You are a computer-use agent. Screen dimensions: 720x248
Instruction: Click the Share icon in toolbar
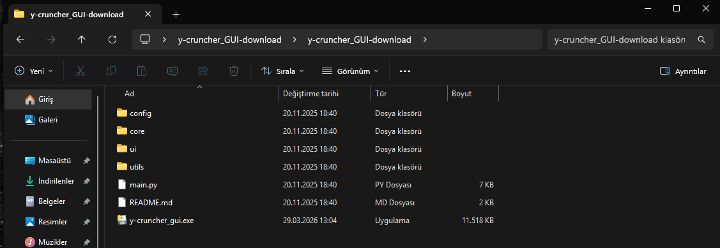pos(203,71)
